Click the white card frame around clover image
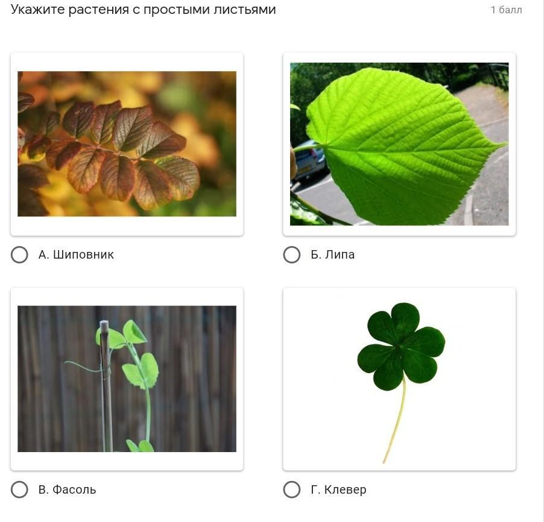Viewport: 544px width, 522px height. coord(399,379)
